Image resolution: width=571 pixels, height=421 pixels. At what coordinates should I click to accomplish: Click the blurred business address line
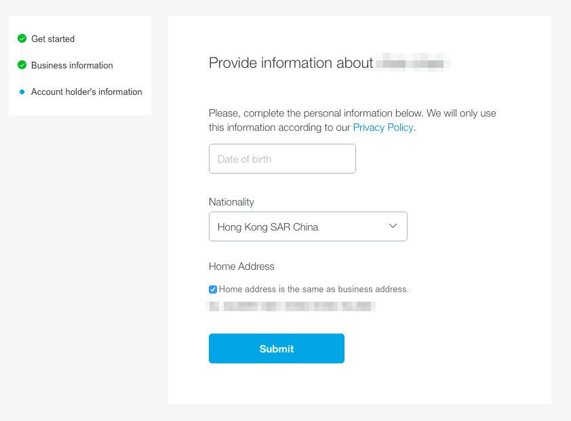point(291,306)
